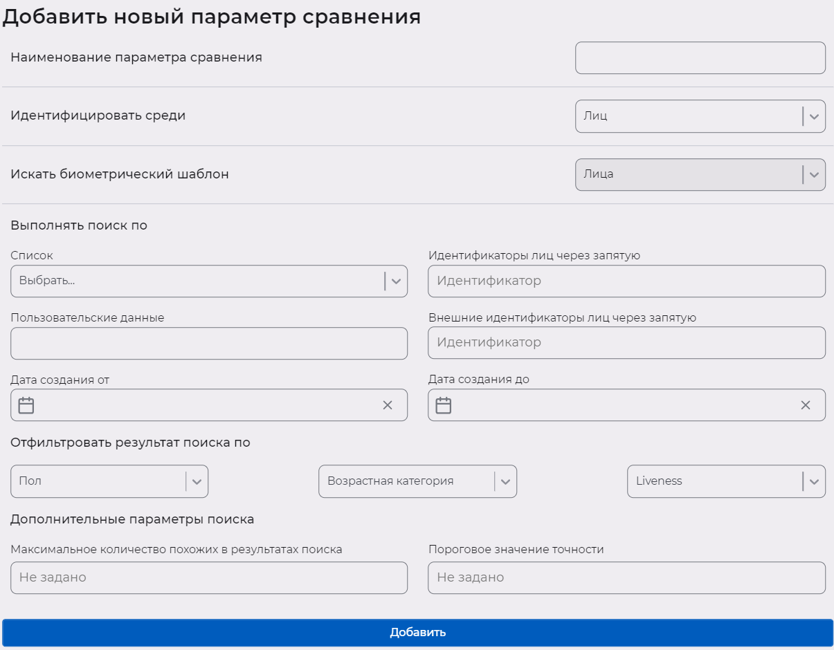
Task: Open calendar icon for Дата создания от
Action: 26,405
